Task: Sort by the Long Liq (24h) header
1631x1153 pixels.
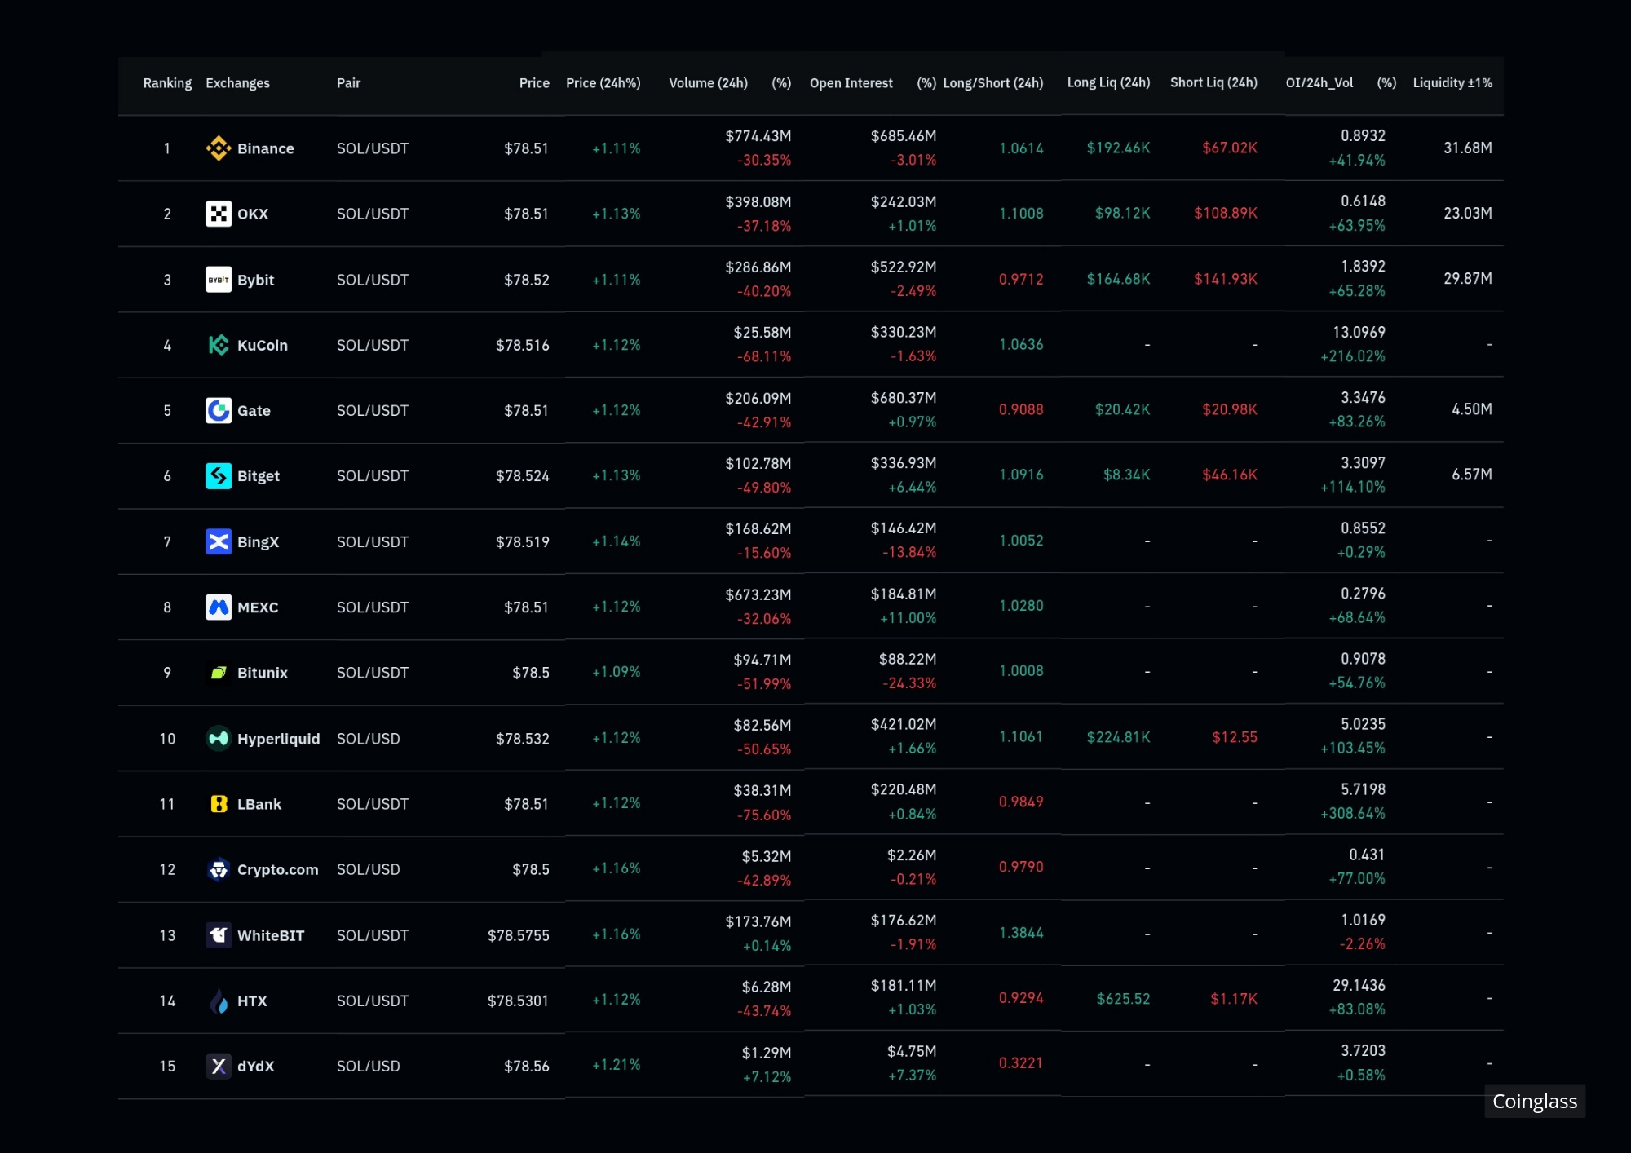Action: [1108, 82]
